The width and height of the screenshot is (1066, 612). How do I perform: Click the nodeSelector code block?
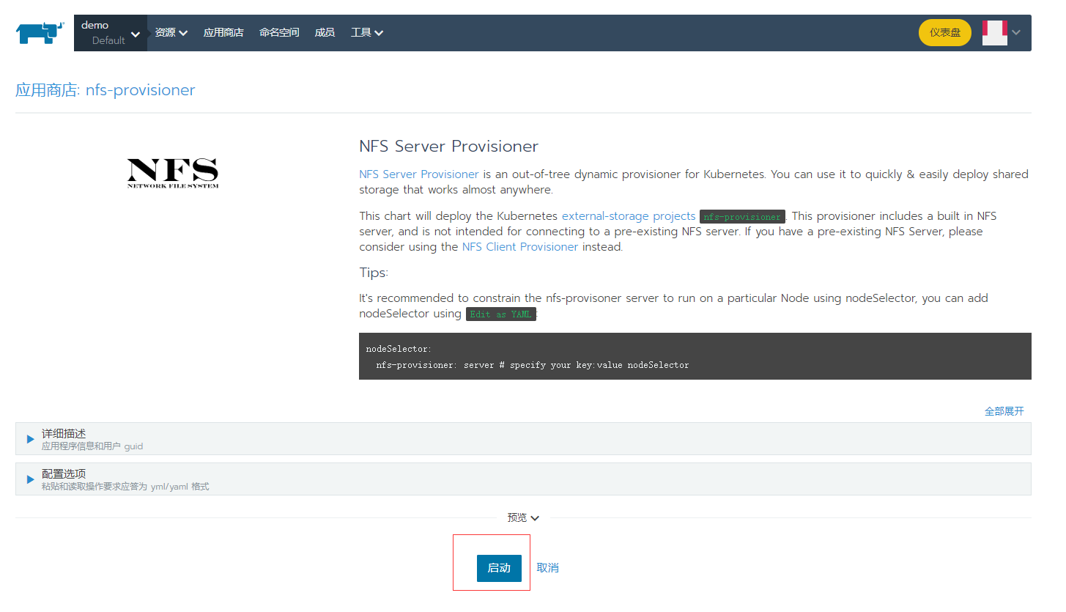tap(695, 356)
